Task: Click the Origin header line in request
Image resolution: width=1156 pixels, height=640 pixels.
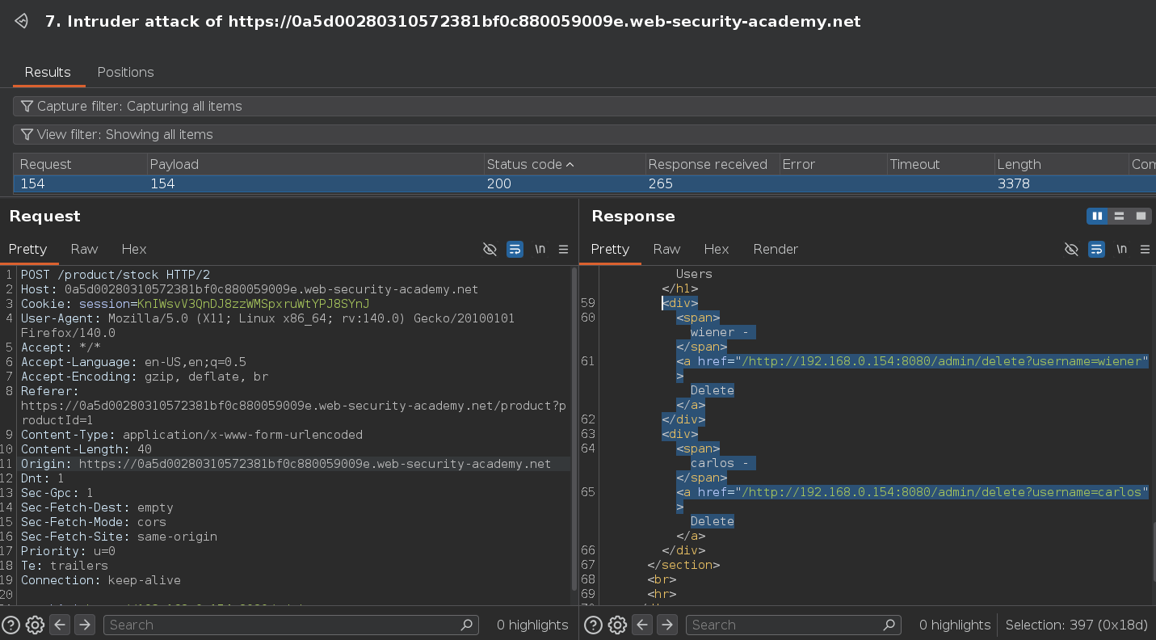Action: coord(286,464)
